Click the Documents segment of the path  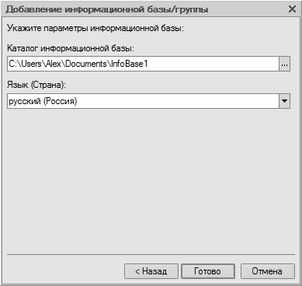click(86, 64)
